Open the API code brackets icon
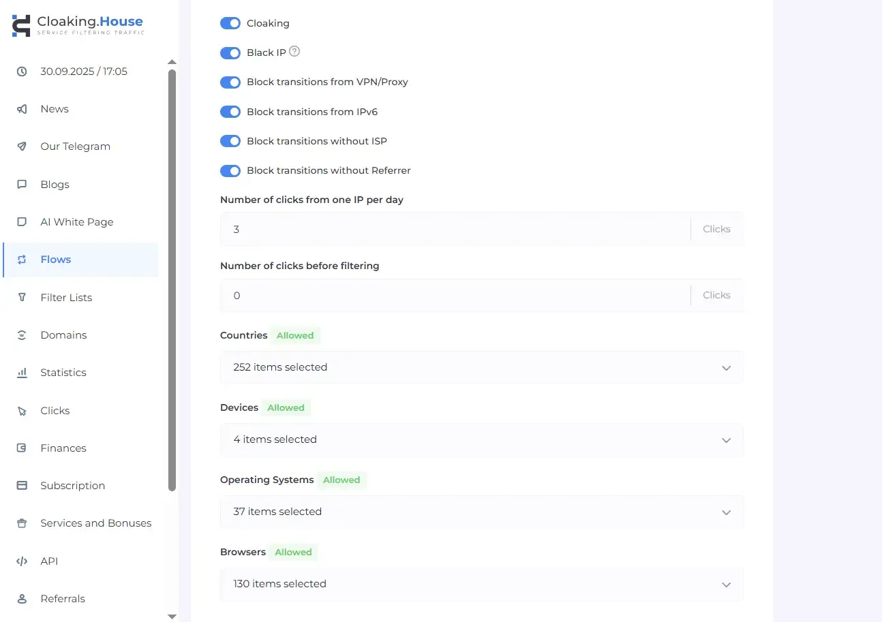This screenshot has width=882, height=622. pos(21,561)
